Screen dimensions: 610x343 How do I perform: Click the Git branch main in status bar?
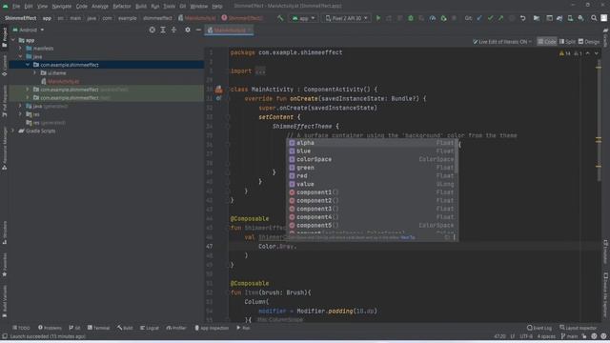(569, 336)
